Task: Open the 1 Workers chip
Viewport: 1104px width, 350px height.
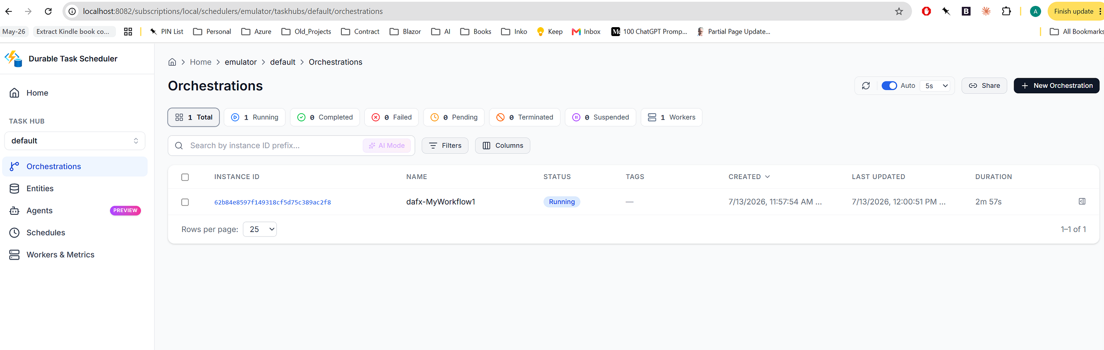Action: point(671,118)
